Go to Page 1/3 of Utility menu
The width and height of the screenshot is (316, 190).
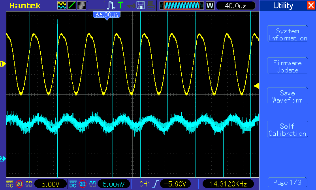click(x=288, y=182)
